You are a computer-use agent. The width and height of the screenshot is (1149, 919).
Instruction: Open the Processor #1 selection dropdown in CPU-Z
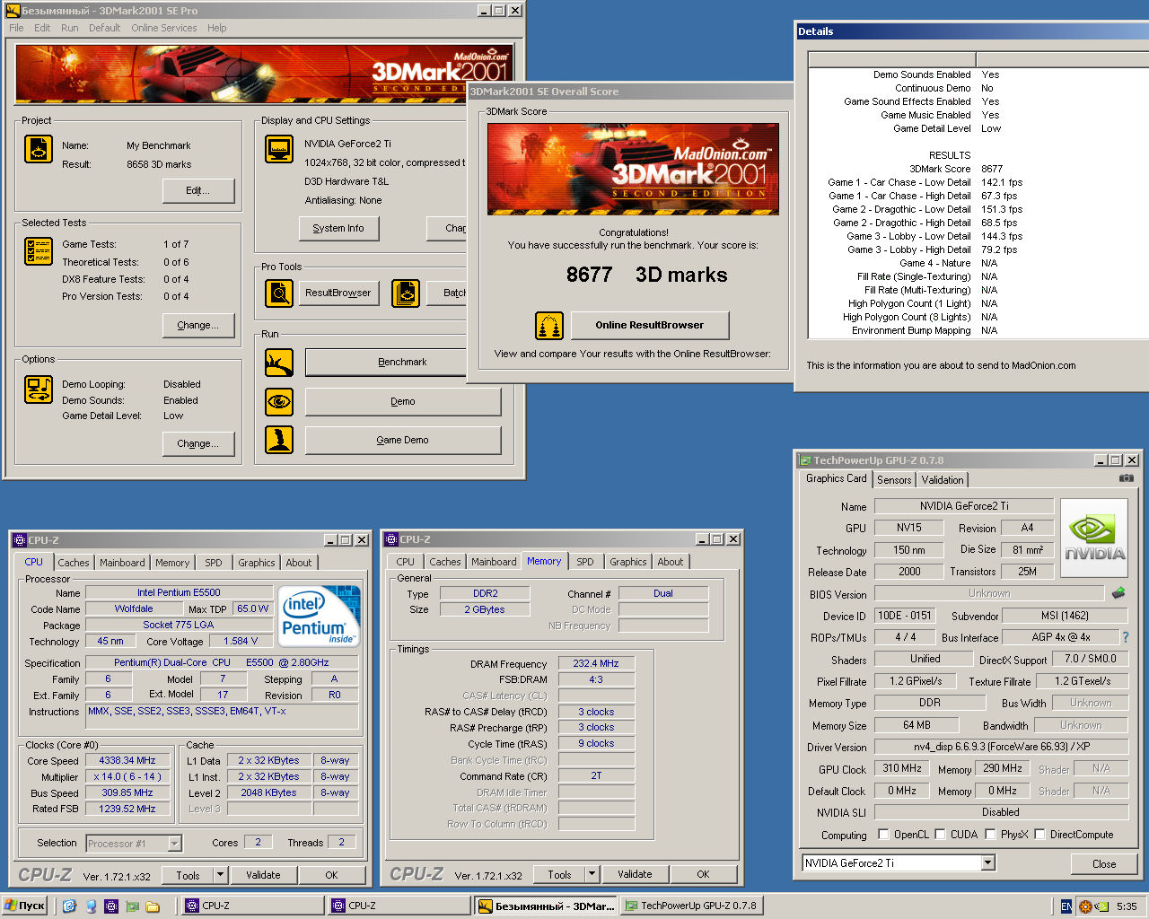(x=174, y=844)
